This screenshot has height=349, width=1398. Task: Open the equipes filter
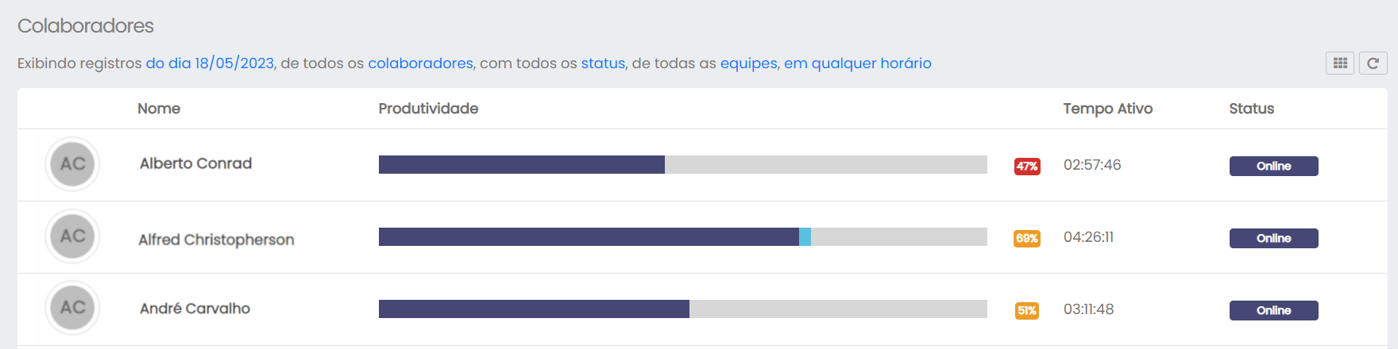click(x=748, y=63)
